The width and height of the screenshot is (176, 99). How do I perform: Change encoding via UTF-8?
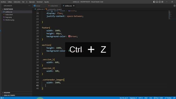click(141, 98)
